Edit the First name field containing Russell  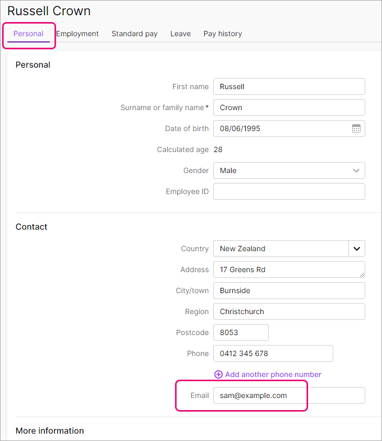click(x=289, y=87)
